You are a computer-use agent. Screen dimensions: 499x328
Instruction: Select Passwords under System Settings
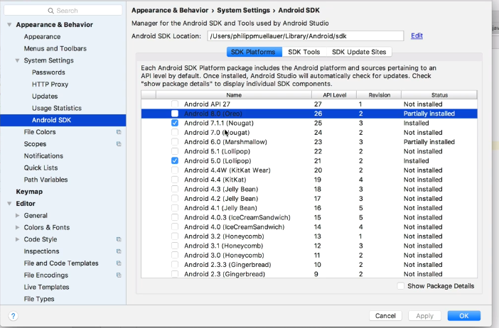click(48, 72)
